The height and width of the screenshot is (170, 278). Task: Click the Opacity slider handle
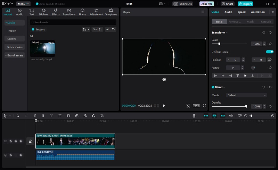pyautogui.click(x=246, y=106)
